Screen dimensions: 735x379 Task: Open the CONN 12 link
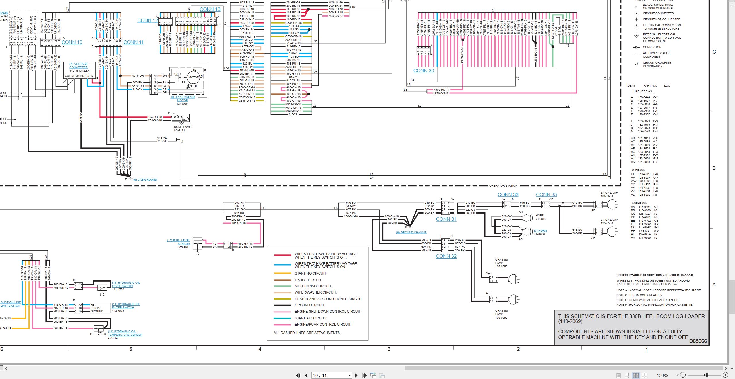148,20
